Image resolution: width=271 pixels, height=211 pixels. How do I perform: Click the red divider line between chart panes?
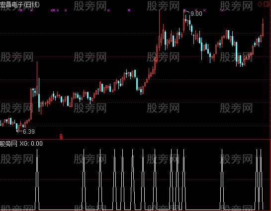click(x=135, y=139)
